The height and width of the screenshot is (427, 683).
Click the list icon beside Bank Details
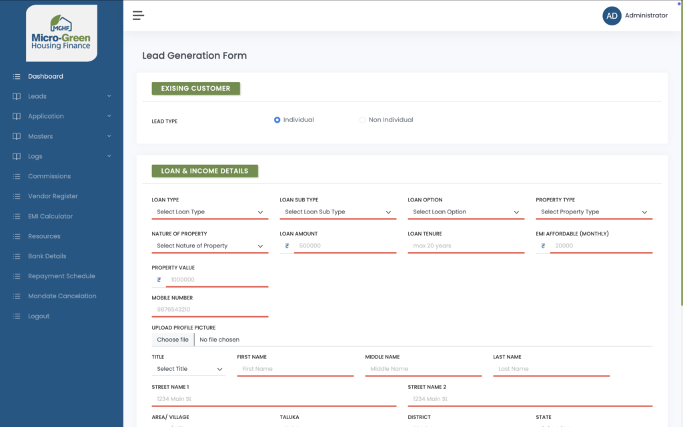(x=17, y=256)
